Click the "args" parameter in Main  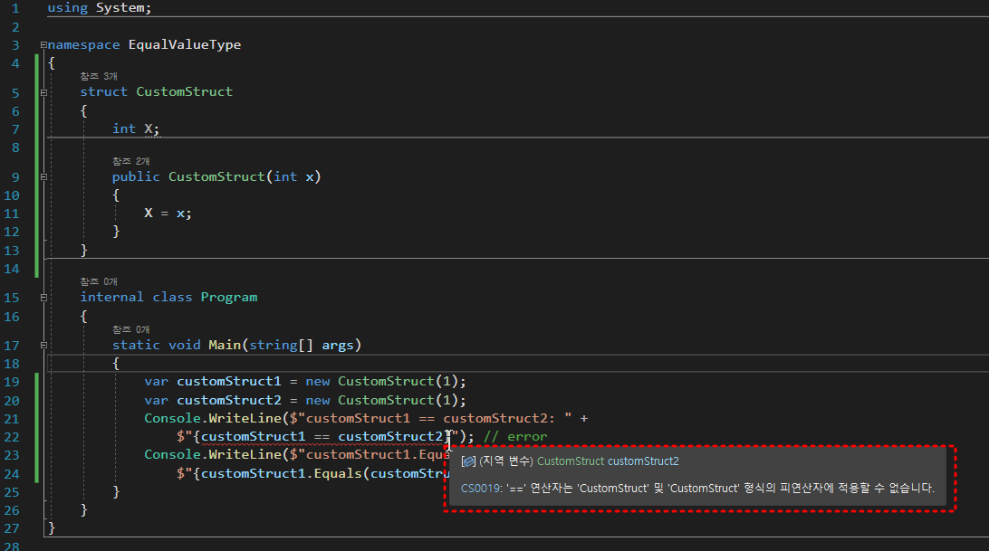point(337,345)
